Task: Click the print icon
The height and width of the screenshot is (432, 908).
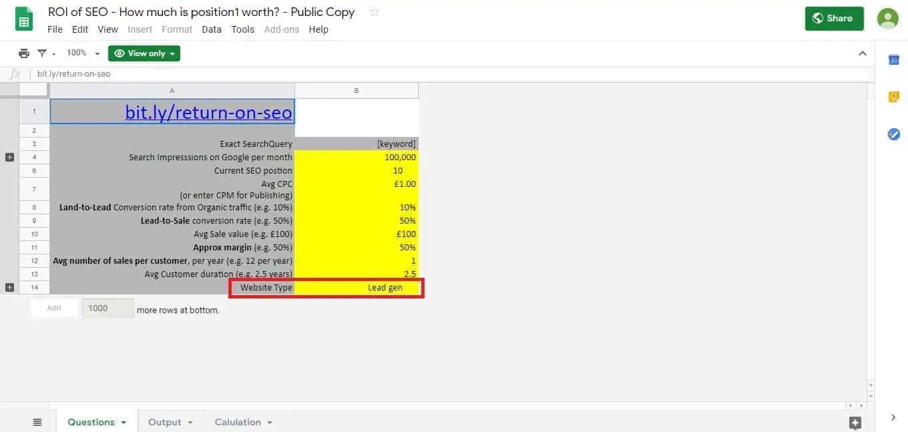Action: click(24, 53)
